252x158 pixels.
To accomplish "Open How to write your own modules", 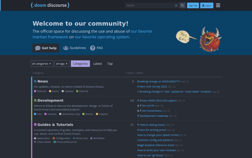I will click(x=157, y=150).
